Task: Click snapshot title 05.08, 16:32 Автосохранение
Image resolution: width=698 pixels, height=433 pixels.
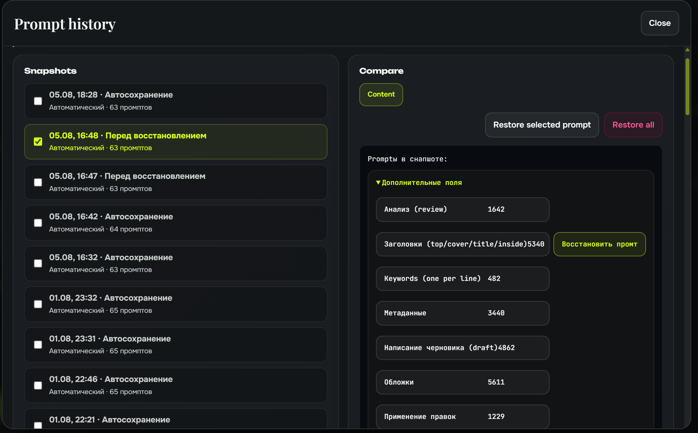Action: click(111, 258)
